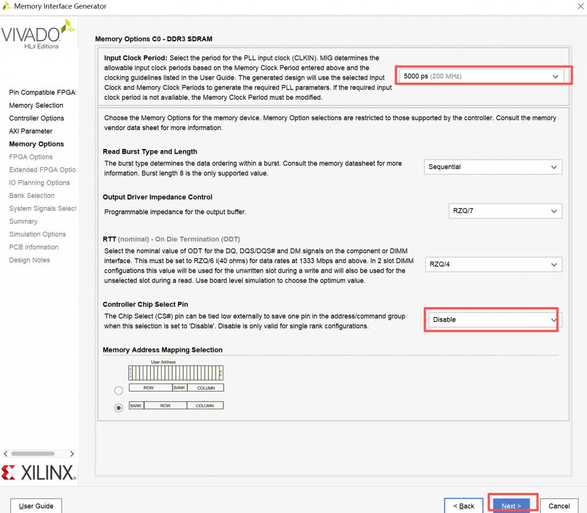Open the RTT nominal RZQ/4 dropdown
Image resolution: width=587 pixels, height=513 pixels.
click(x=493, y=264)
